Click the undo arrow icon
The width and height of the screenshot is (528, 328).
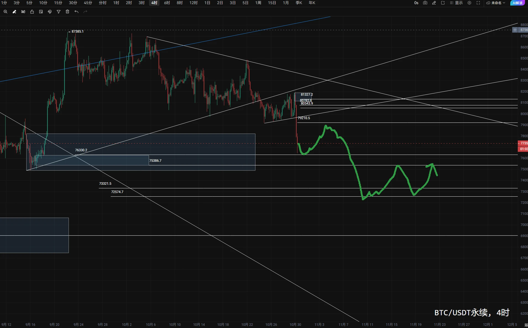[x=76, y=12]
